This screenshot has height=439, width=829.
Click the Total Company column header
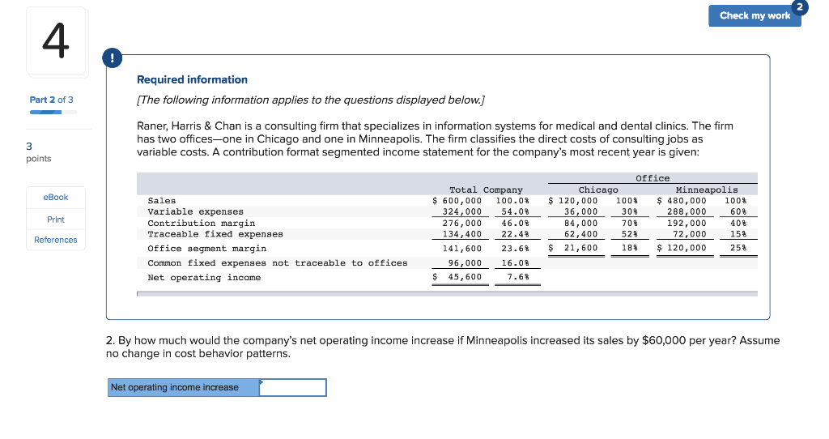(486, 190)
